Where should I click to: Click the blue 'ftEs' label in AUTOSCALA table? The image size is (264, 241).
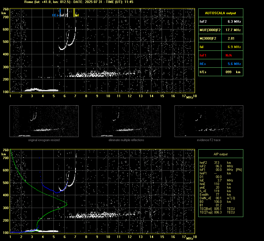point(203,64)
